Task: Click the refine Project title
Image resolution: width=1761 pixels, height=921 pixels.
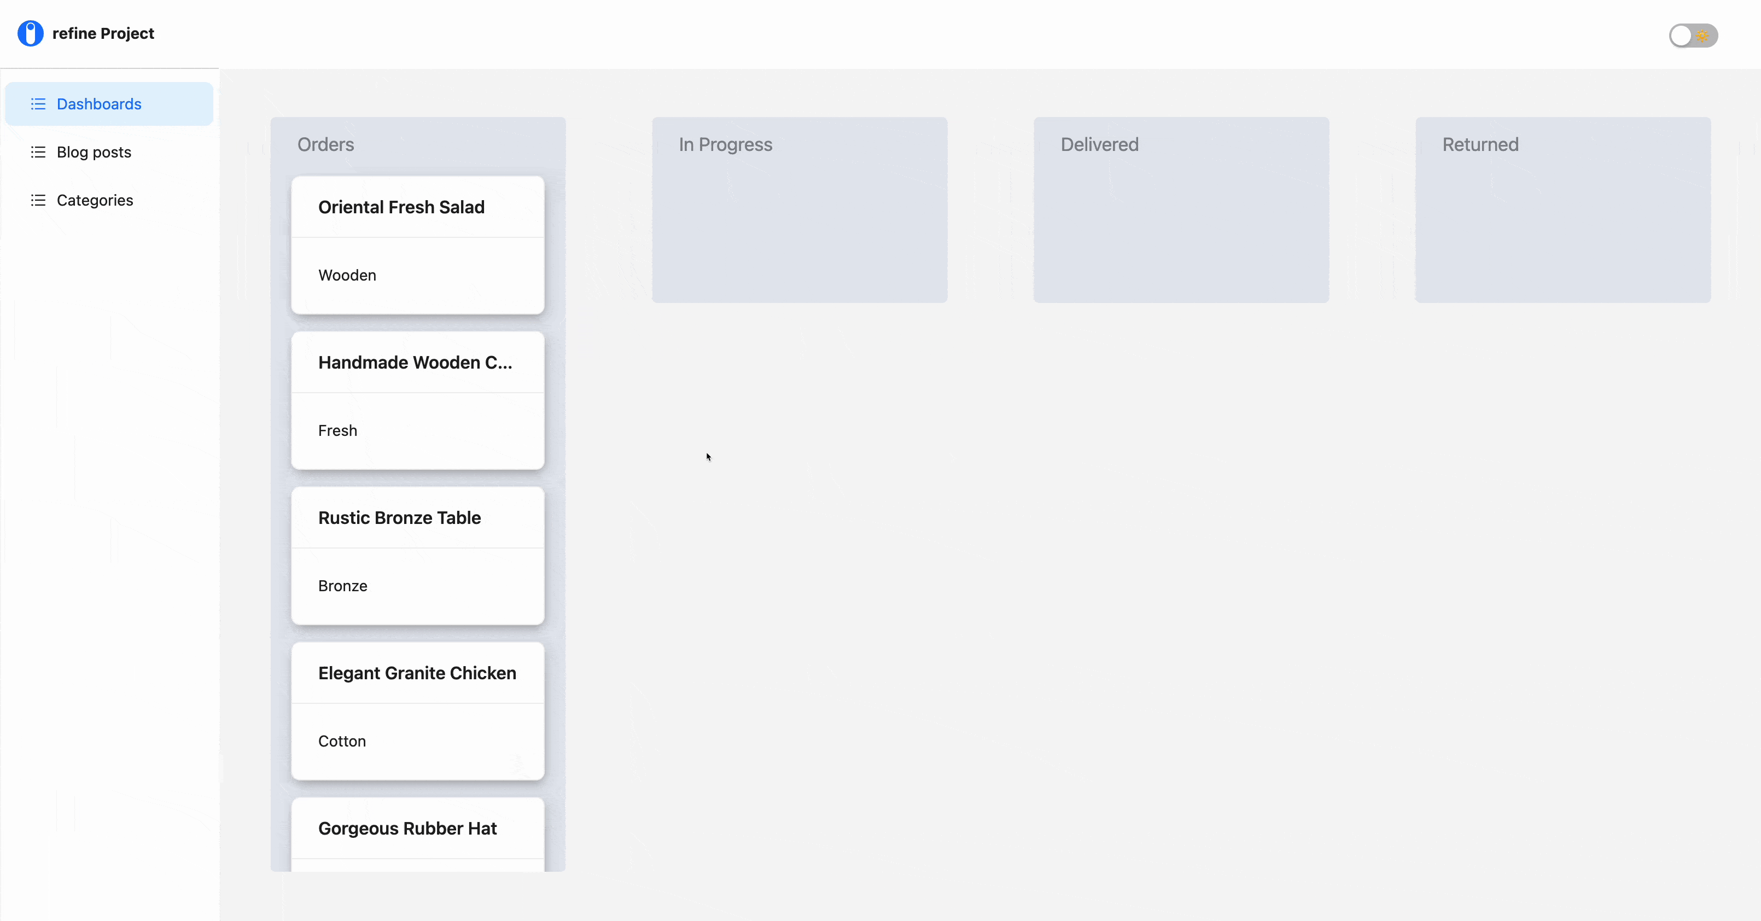Action: tap(103, 32)
